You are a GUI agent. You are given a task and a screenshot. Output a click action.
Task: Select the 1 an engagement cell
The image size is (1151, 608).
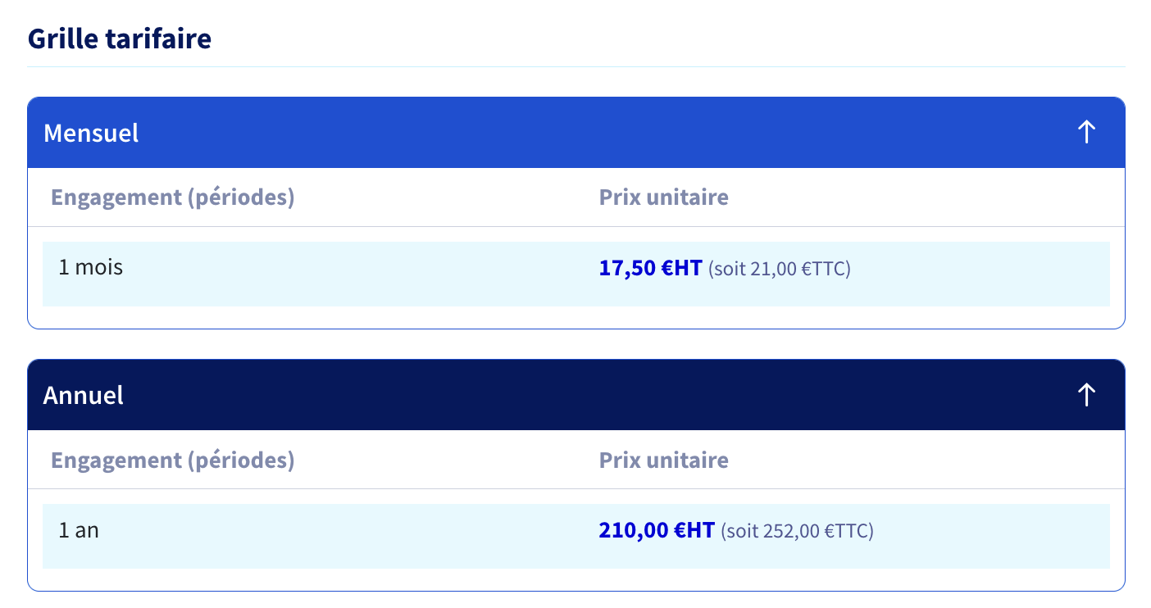(79, 530)
